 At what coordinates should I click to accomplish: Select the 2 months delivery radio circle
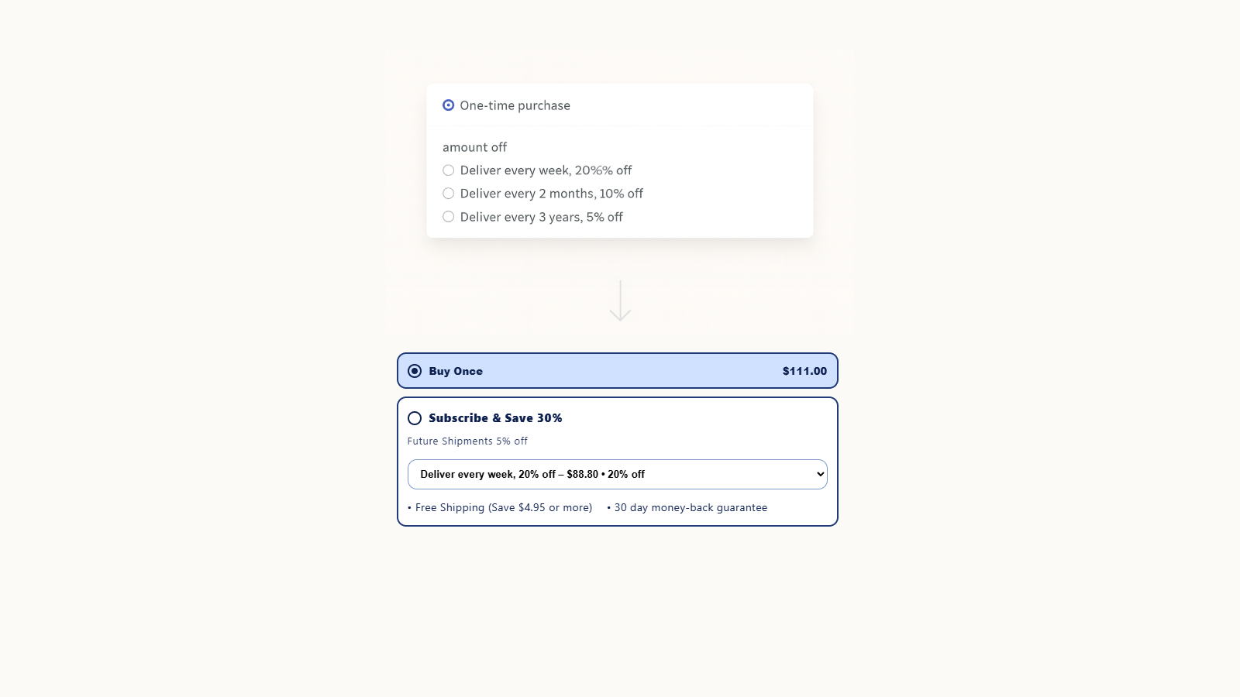coord(448,194)
